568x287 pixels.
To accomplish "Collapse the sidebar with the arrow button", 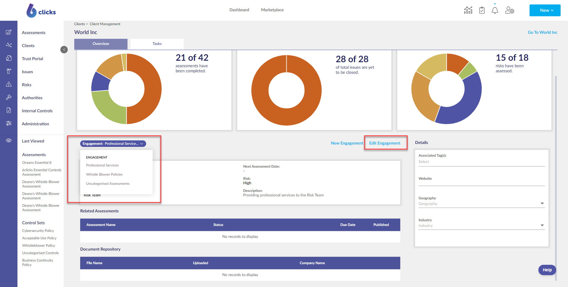I will (x=64, y=50).
